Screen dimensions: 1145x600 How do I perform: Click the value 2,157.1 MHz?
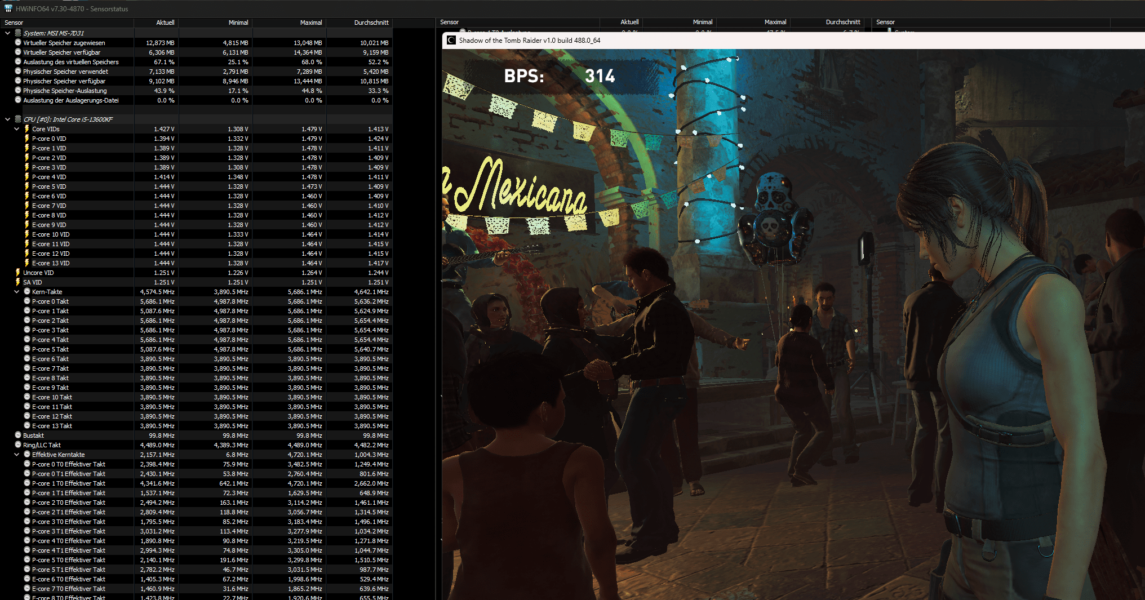[x=157, y=454]
